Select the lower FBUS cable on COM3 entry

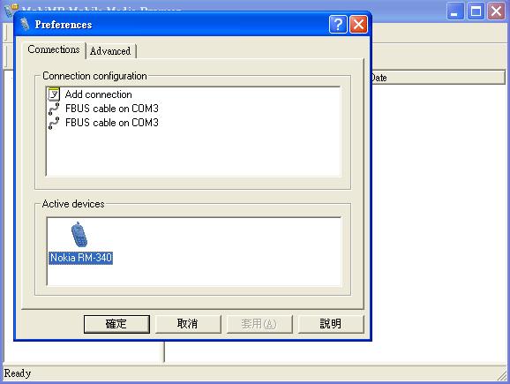(112, 123)
